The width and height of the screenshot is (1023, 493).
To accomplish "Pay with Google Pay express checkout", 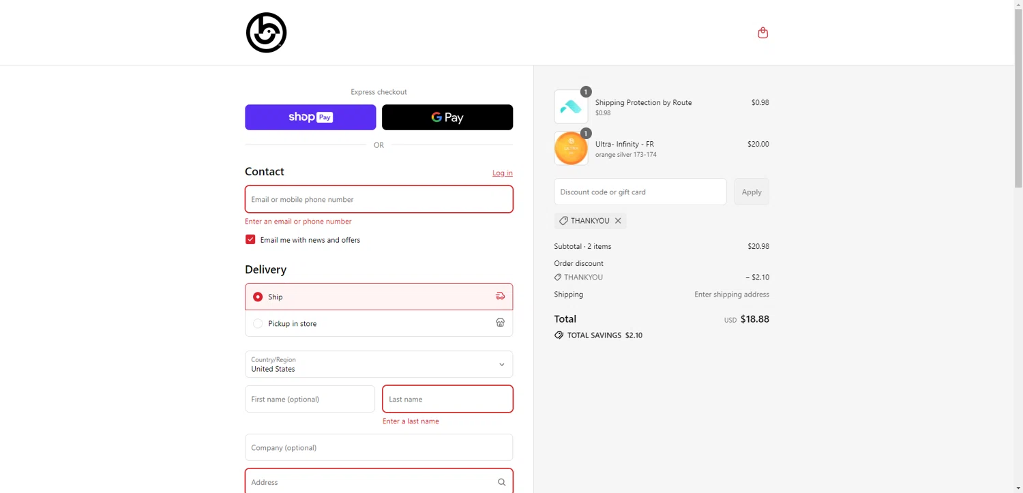I will pos(447,117).
